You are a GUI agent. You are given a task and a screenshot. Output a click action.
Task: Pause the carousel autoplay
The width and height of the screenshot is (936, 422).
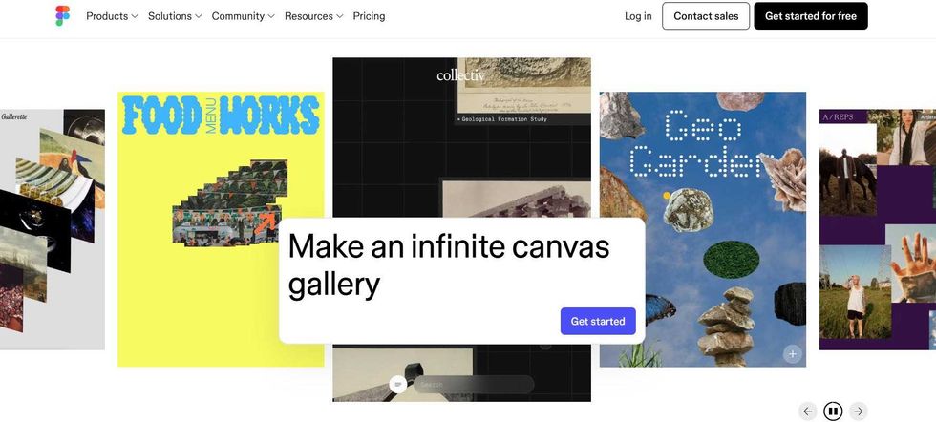[x=833, y=411]
